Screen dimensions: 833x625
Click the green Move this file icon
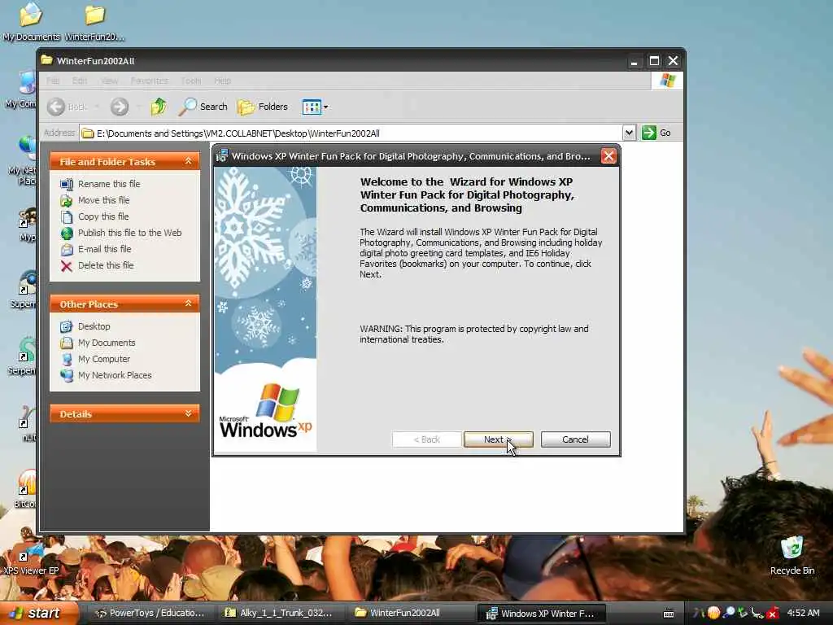tap(67, 201)
